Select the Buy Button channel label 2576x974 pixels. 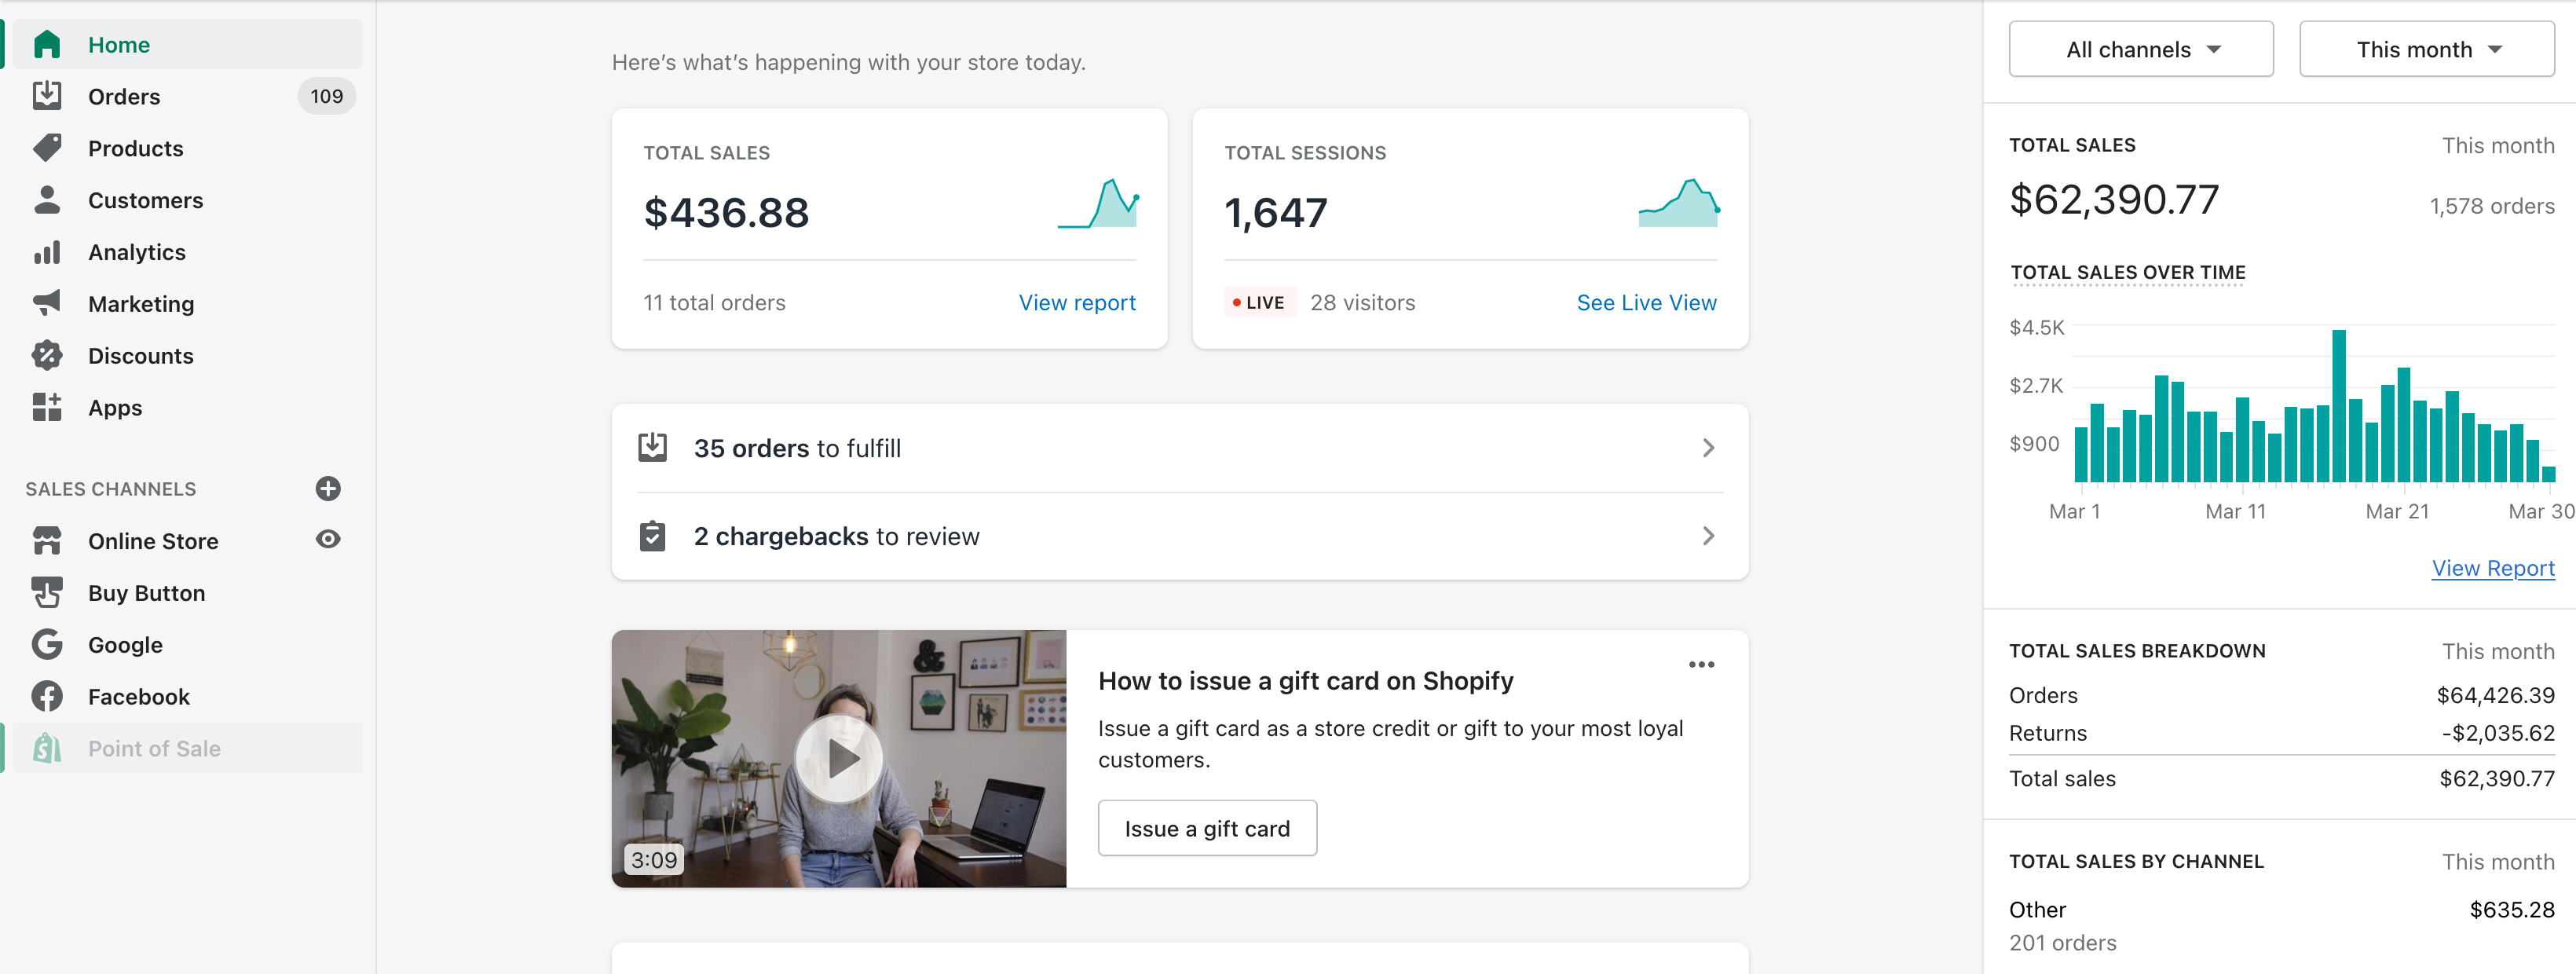tap(146, 593)
